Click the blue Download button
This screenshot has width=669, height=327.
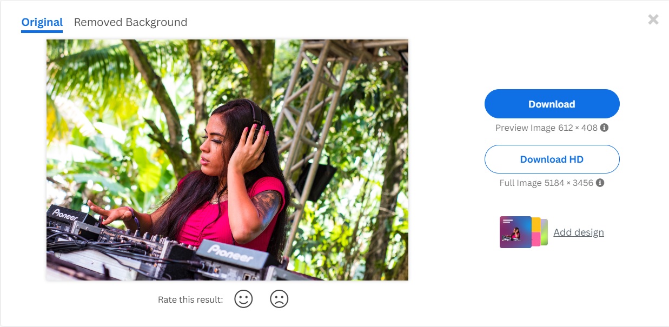552,104
